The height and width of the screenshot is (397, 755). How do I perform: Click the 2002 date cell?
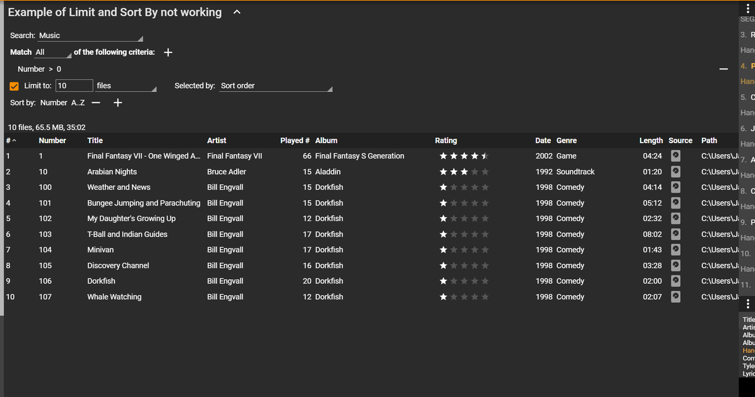coord(544,156)
